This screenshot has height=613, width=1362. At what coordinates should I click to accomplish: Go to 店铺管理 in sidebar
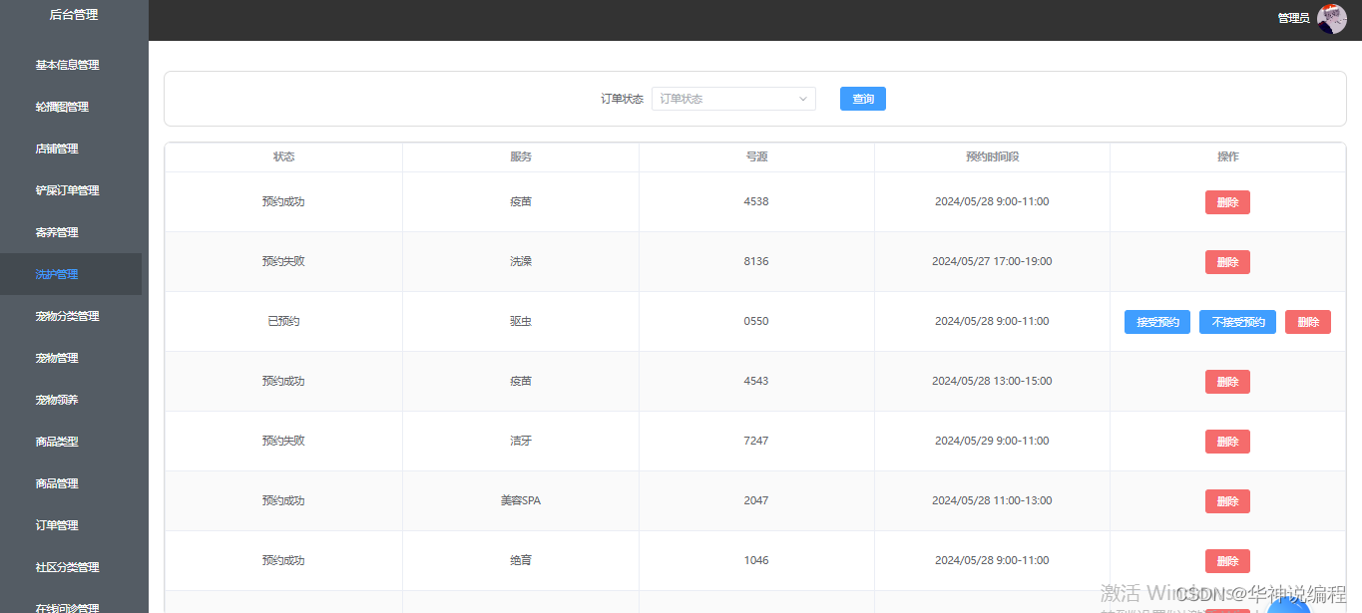[57, 149]
